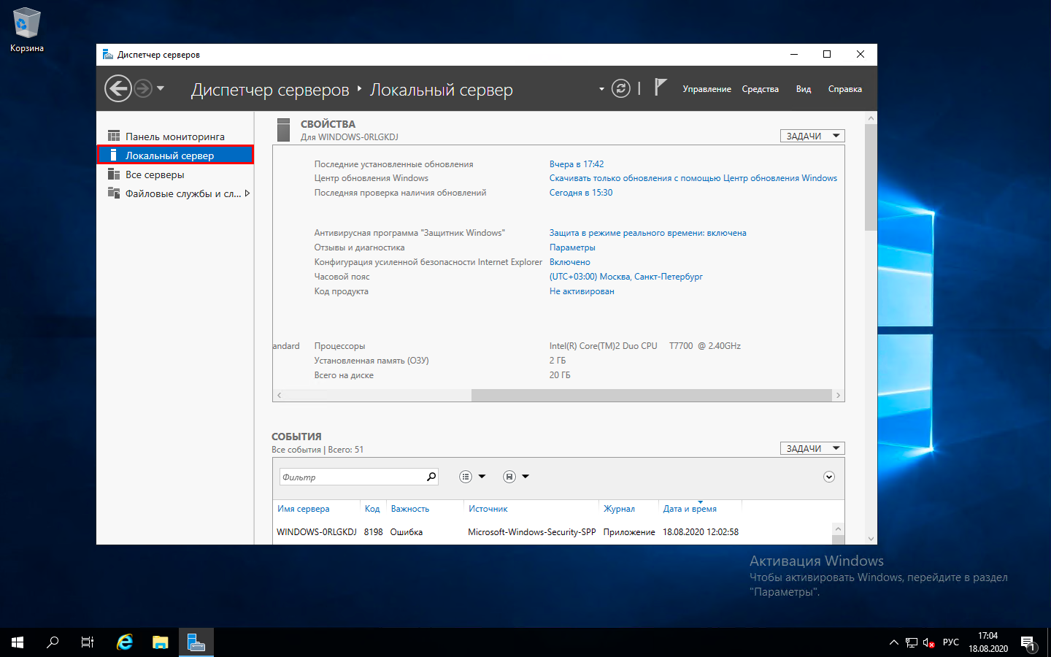
Task: Expand dropdown arrow left of refresh icon
Action: (601, 89)
